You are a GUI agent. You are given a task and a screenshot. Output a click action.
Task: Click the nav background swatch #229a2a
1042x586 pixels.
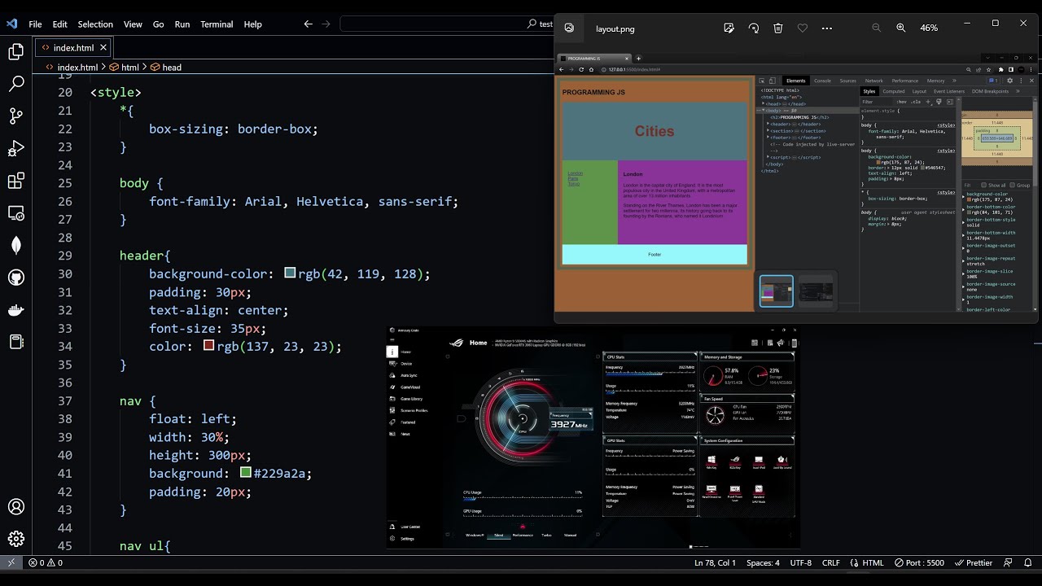[x=246, y=473]
